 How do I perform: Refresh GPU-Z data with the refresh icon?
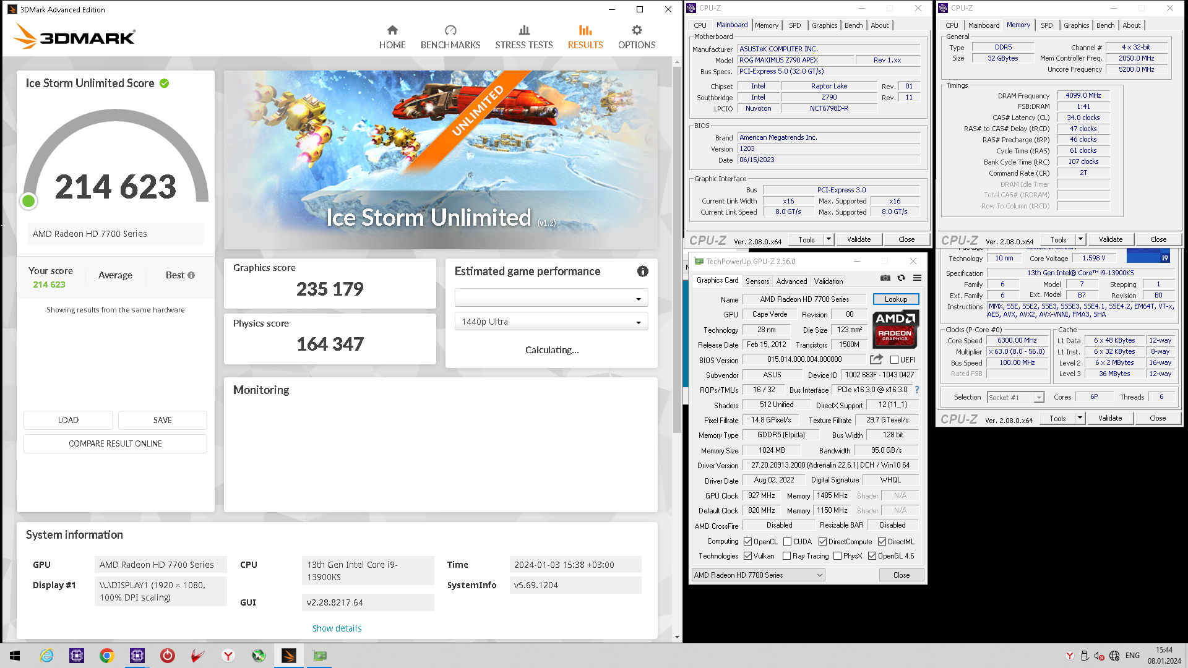point(902,278)
